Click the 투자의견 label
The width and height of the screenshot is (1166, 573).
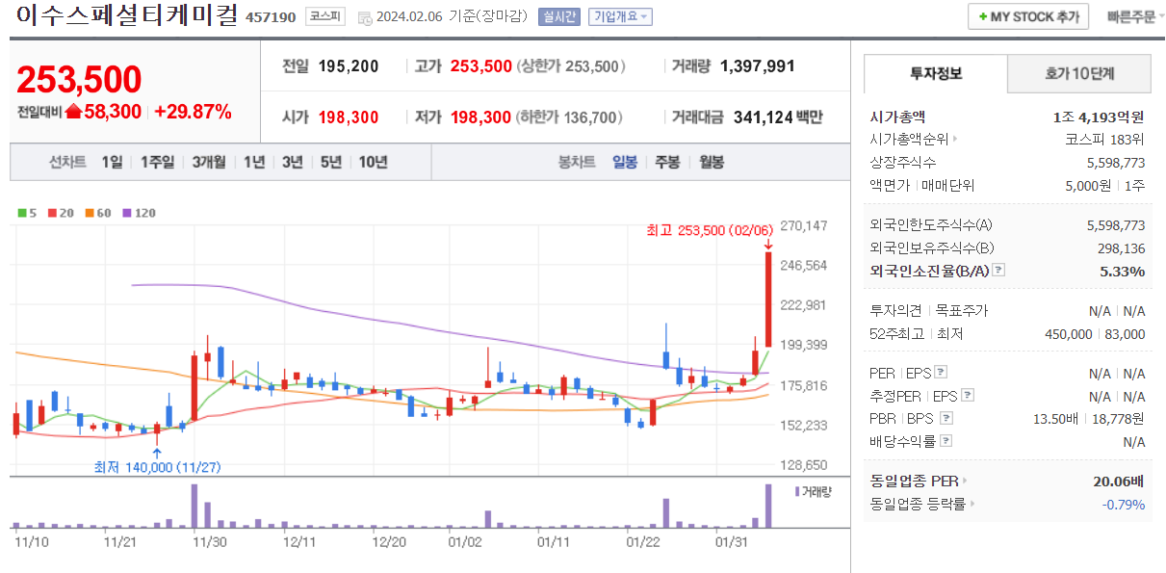895,310
